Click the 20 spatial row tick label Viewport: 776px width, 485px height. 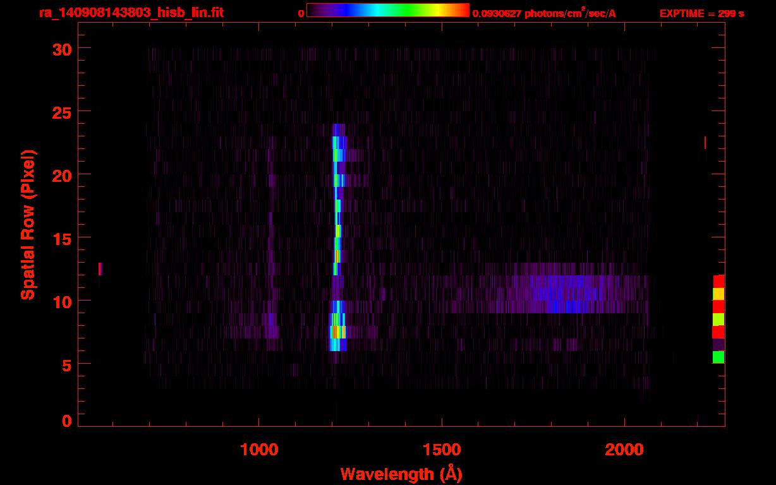[61, 175]
